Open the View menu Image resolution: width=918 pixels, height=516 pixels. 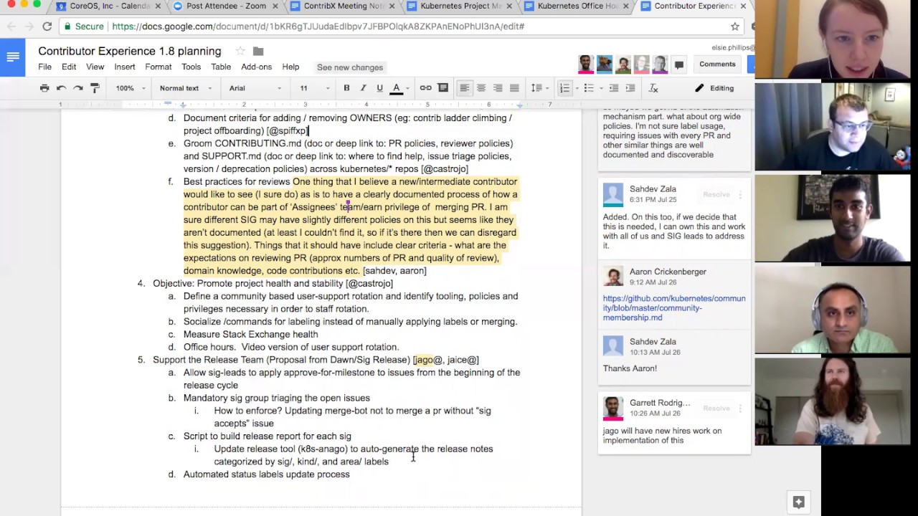[x=95, y=67]
